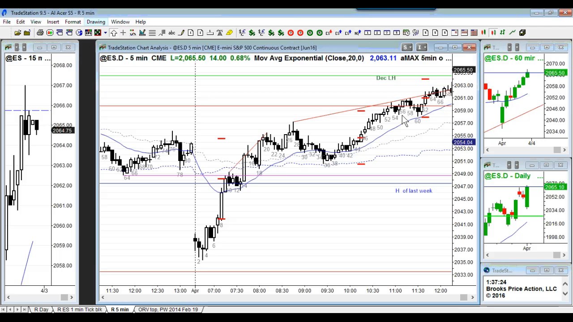Switch to 'R ES 1 min Tick blk' tab
The height and width of the screenshot is (322, 573).
tap(80, 309)
